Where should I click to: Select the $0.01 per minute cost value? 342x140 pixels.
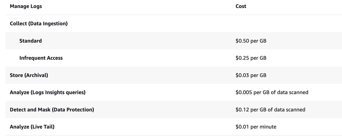256,127
